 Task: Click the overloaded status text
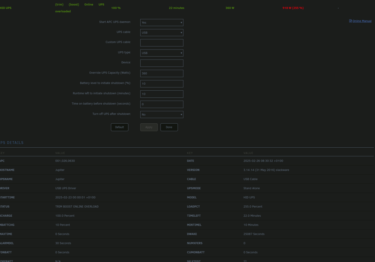63,11
